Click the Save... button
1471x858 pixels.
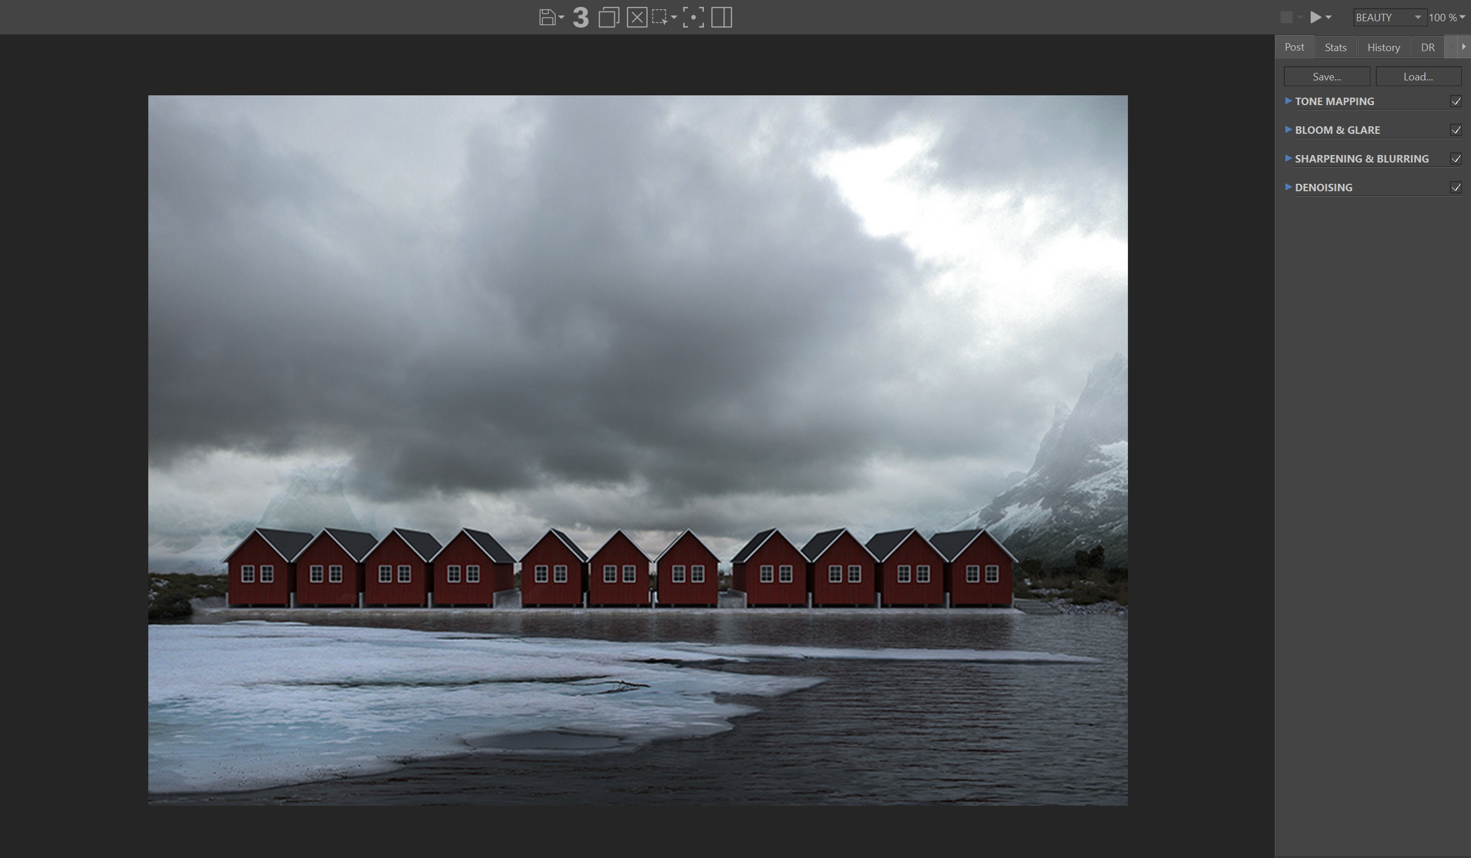(1327, 77)
